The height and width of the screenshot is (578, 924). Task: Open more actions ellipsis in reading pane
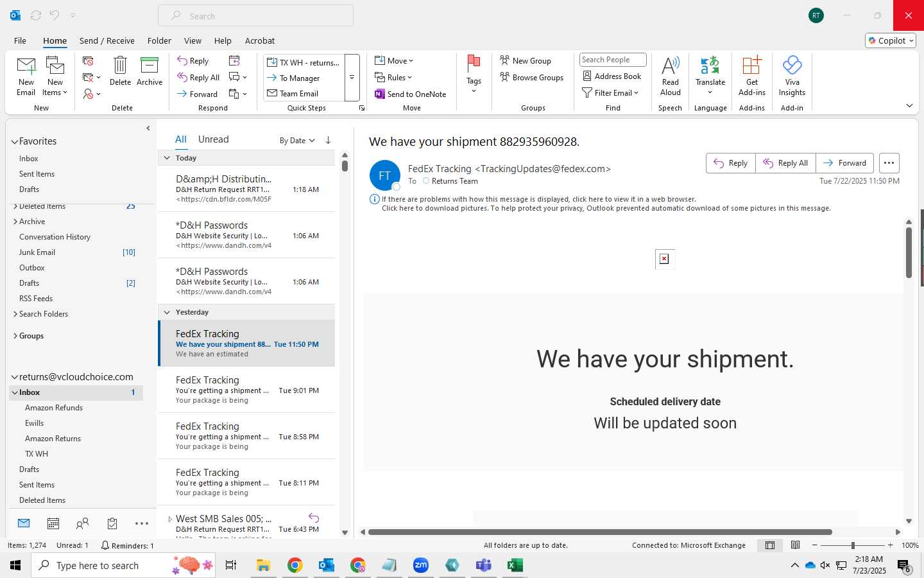(x=889, y=163)
